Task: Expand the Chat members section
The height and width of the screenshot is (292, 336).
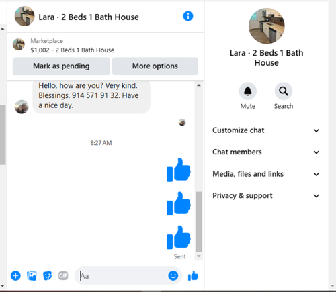Action: (x=266, y=152)
